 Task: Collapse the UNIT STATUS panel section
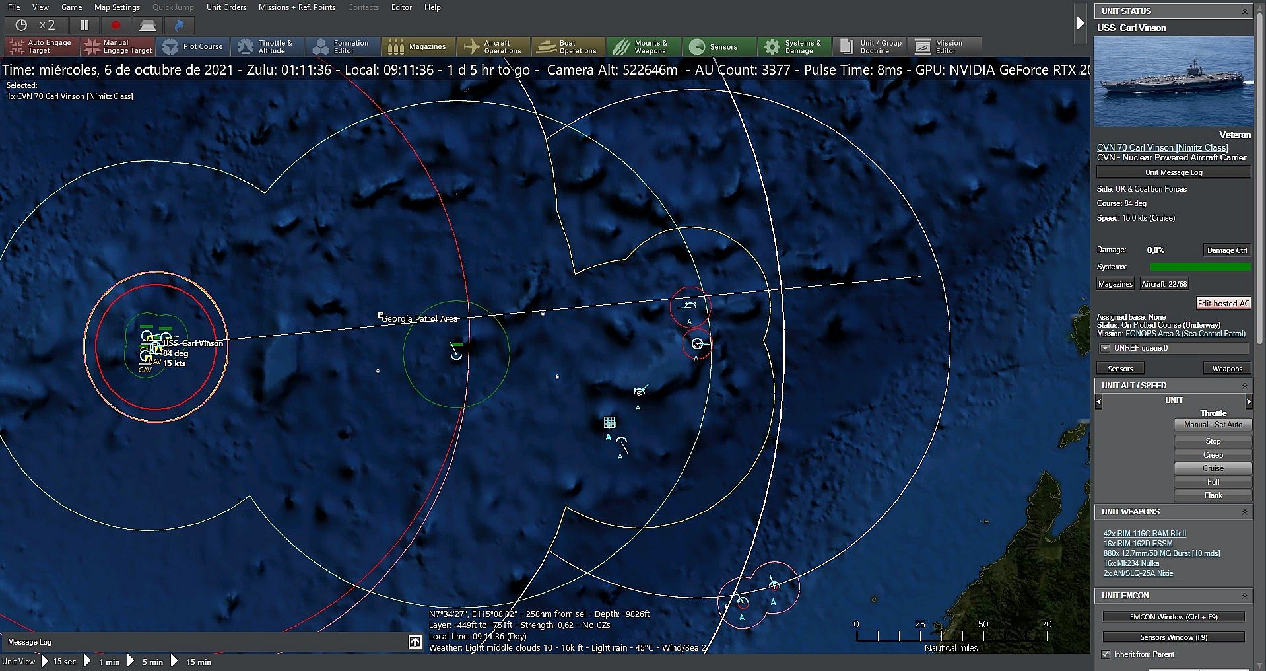[x=1244, y=11]
